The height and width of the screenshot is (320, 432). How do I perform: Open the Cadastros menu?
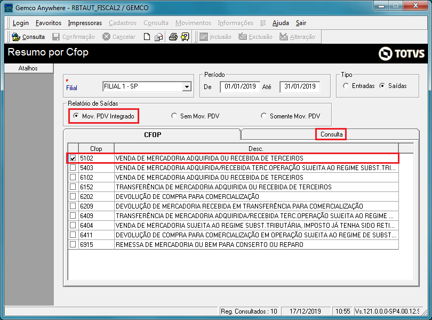click(x=123, y=23)
